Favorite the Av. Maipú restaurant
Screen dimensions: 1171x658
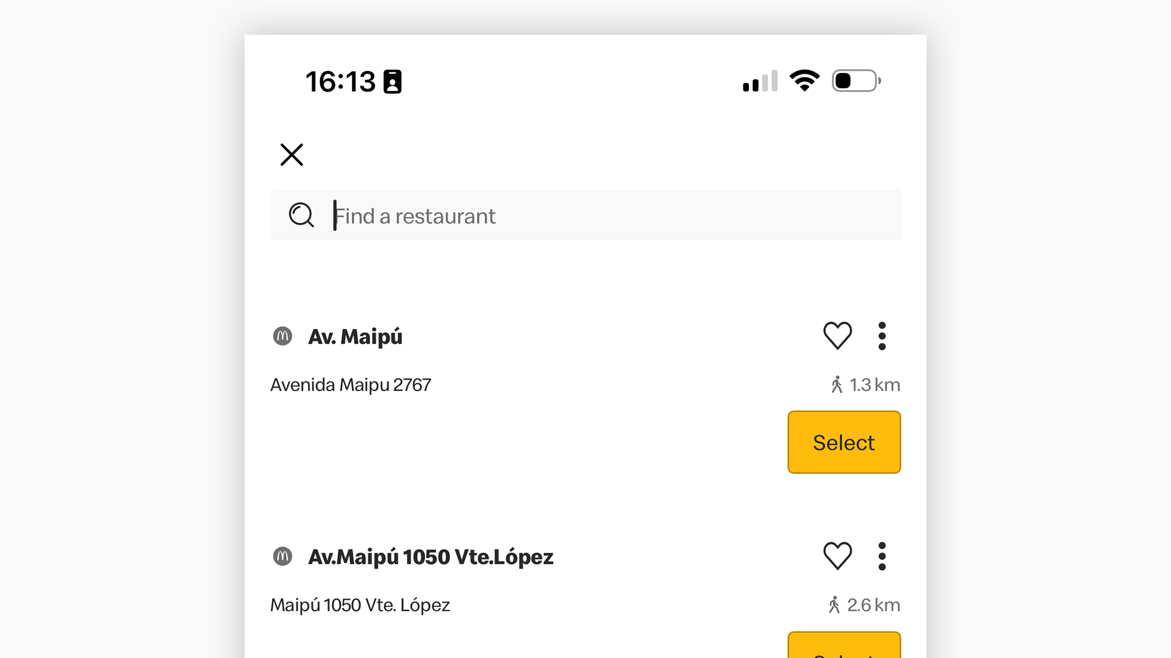point(837,336)
